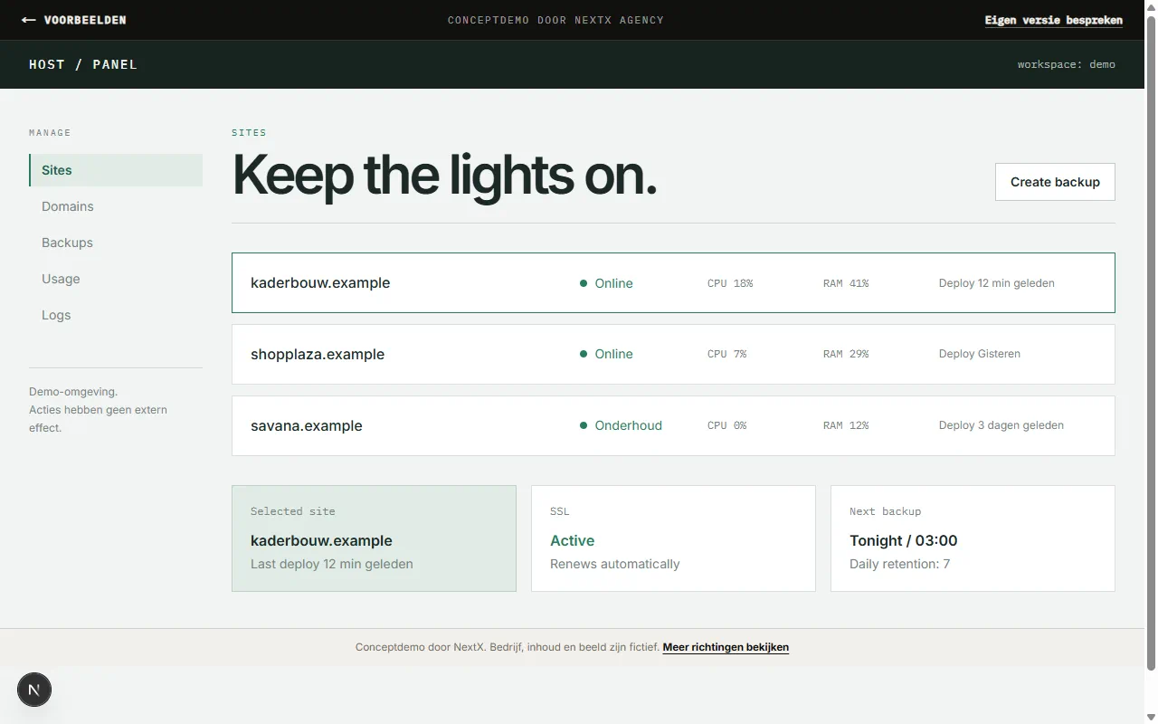Click the RAM 41% value
This screenshot has width=1158, height=724.
[846, 283]
